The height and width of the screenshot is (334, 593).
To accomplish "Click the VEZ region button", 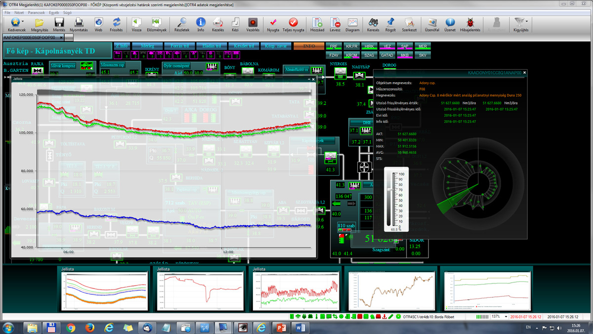I will tap(387, 46).
